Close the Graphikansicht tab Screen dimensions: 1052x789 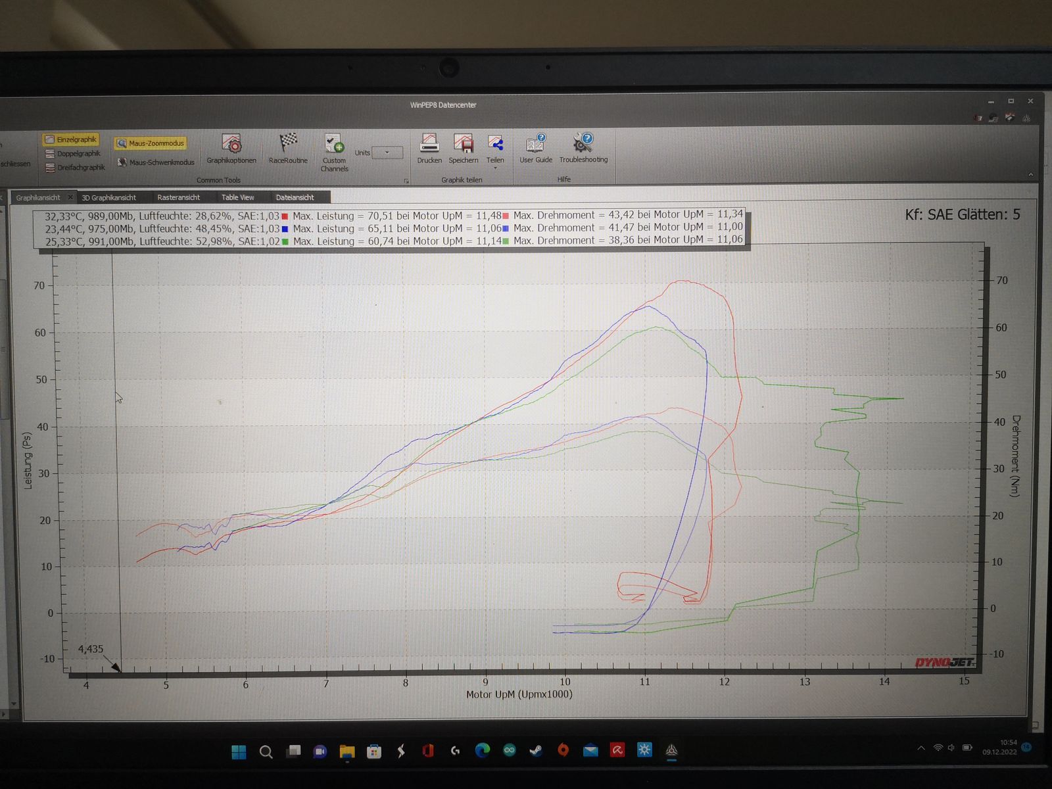click(70, 197)
